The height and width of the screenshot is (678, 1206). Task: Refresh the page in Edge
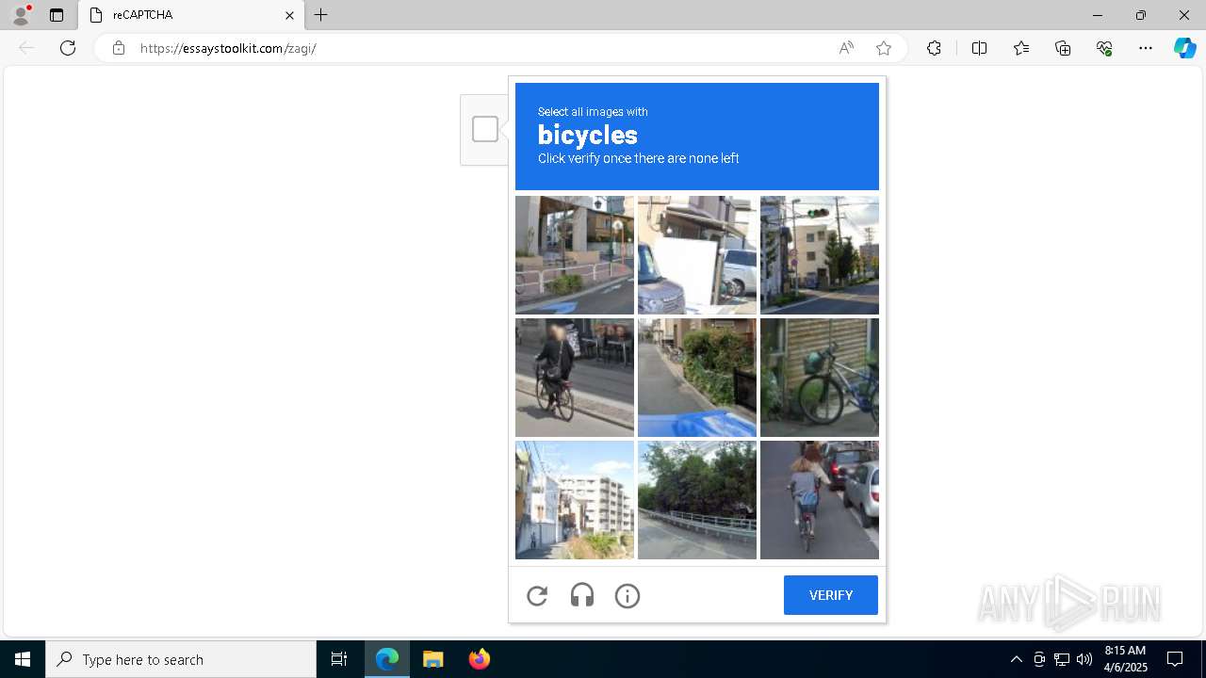coord(68,48)
